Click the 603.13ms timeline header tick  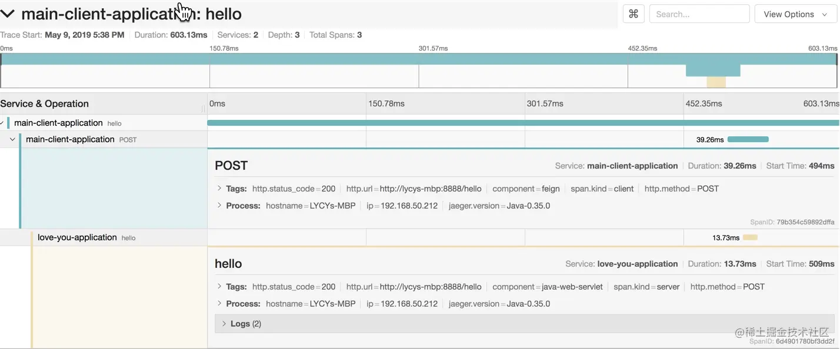(x=821, y=103)
